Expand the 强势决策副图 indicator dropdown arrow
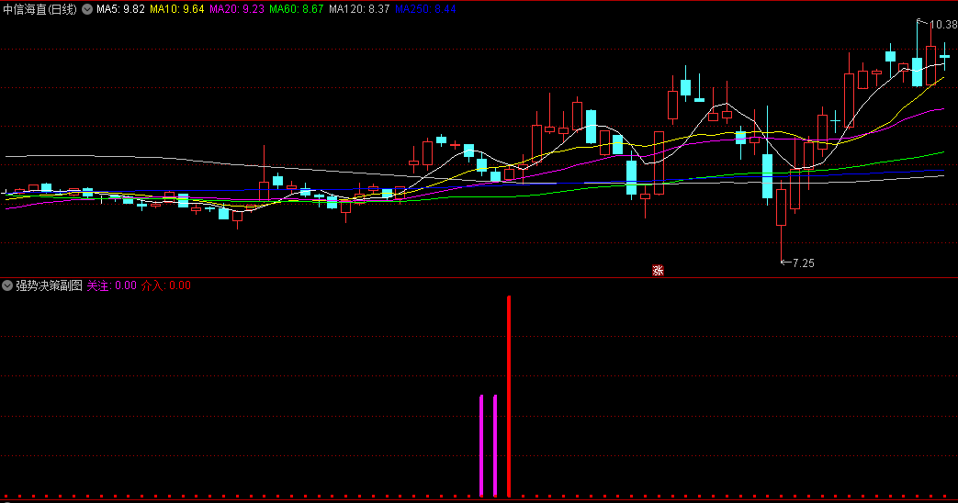 (7, 285)
